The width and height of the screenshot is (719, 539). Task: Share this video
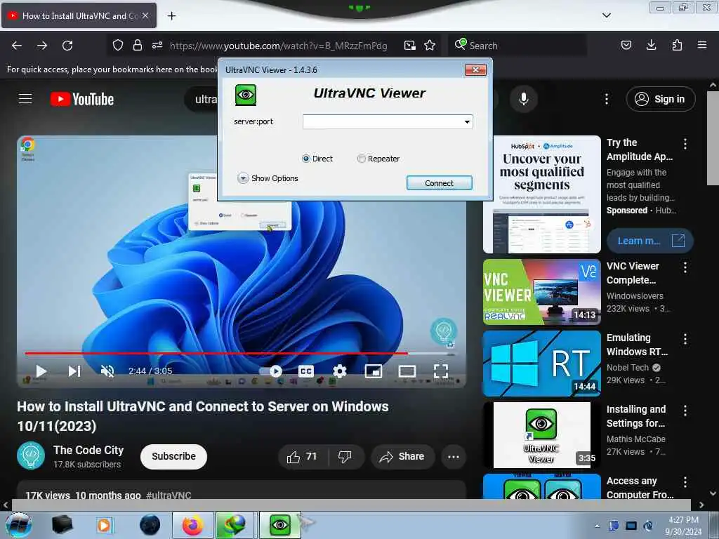(402, 456)
